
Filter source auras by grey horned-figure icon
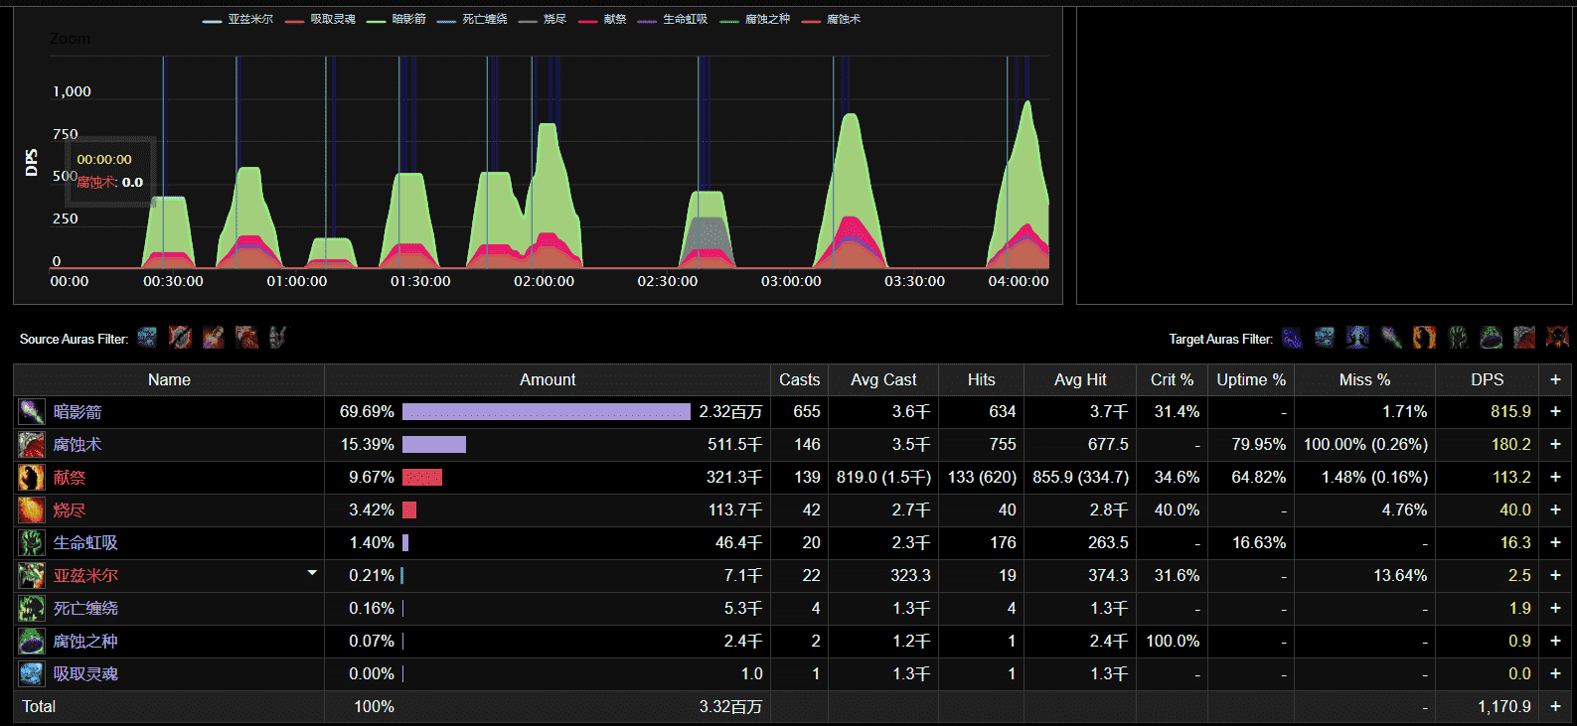(x=278, y=338)
